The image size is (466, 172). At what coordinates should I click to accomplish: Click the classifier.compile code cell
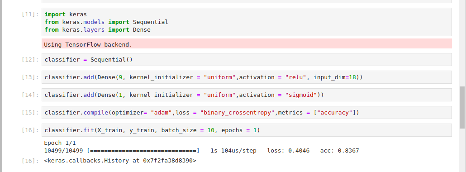(247, 113)
